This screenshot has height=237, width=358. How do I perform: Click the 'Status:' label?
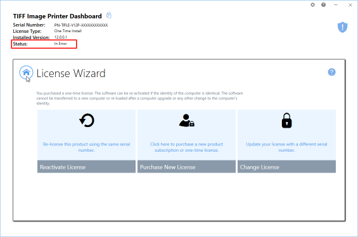point(20,44)
